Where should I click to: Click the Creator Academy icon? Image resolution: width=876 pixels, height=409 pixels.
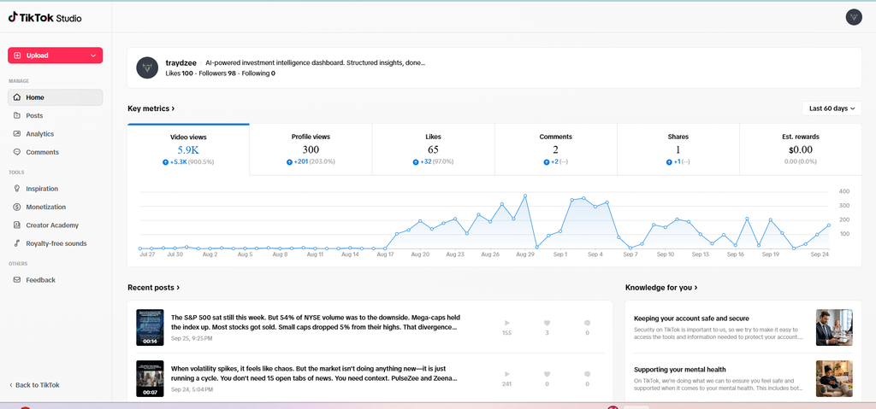click(17, 225)
